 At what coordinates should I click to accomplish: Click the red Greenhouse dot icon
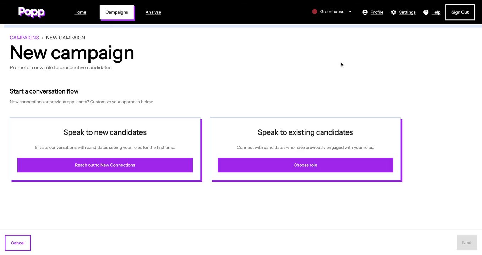314,12
